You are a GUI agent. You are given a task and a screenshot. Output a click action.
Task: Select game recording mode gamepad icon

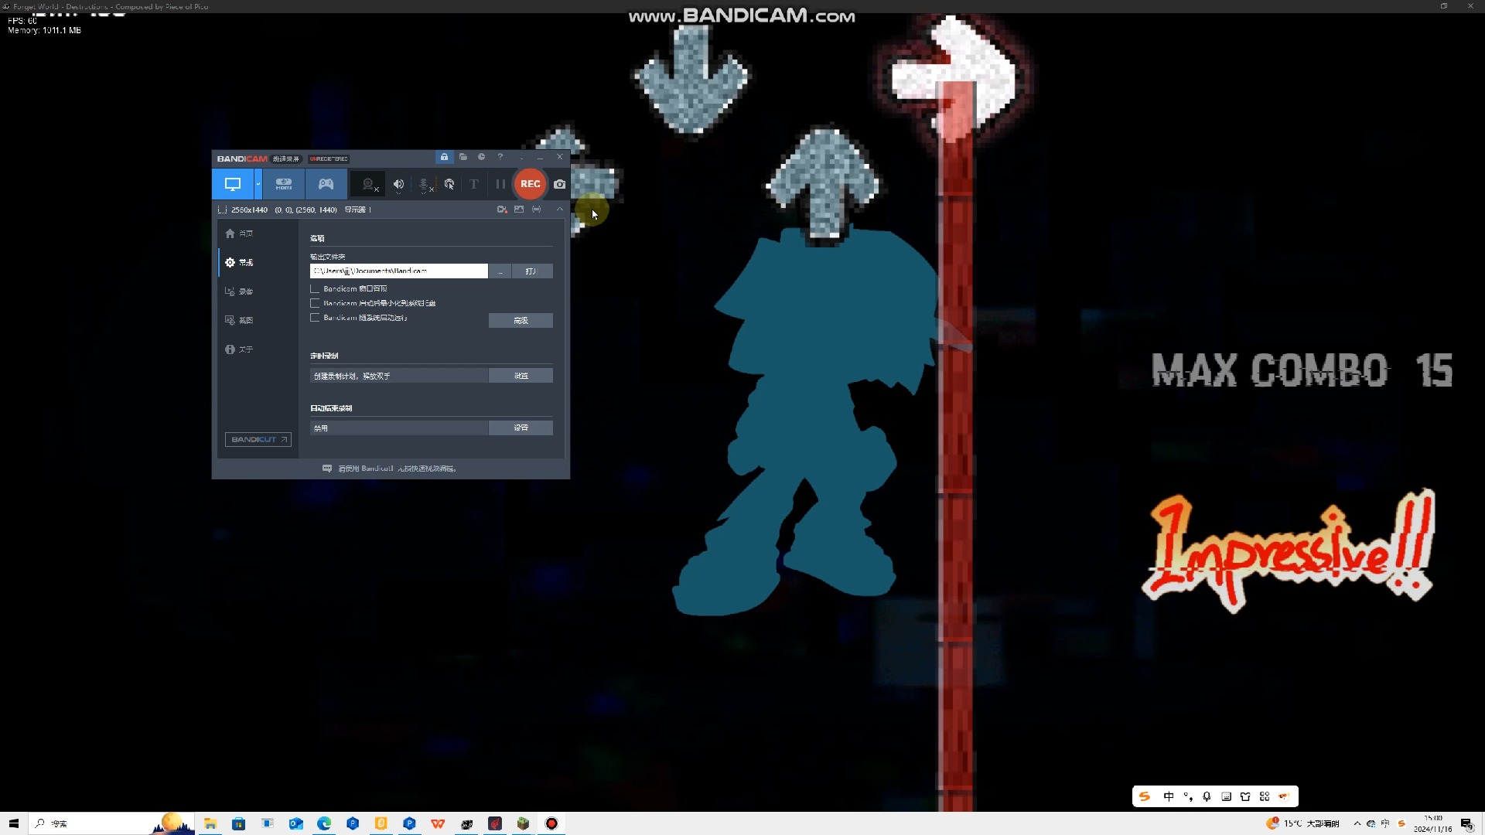[x=326, y=184]
